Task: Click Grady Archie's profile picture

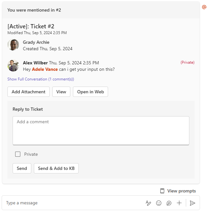Action: (13, 45)
